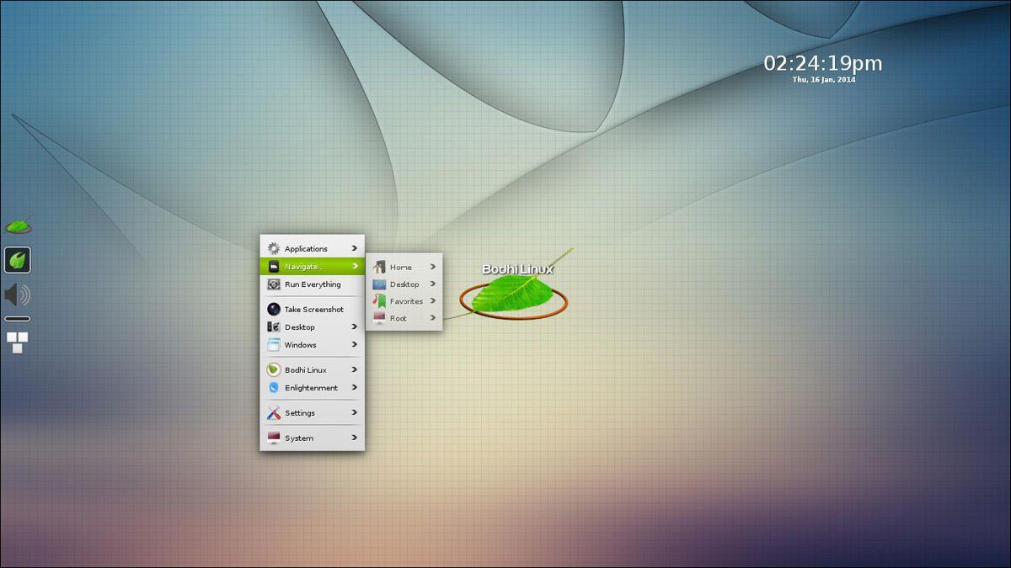The width and height of the screenshot is (1011, 568).
Task: Click the Desktop entry icon in main menu
Action: (x=274, y=326)
